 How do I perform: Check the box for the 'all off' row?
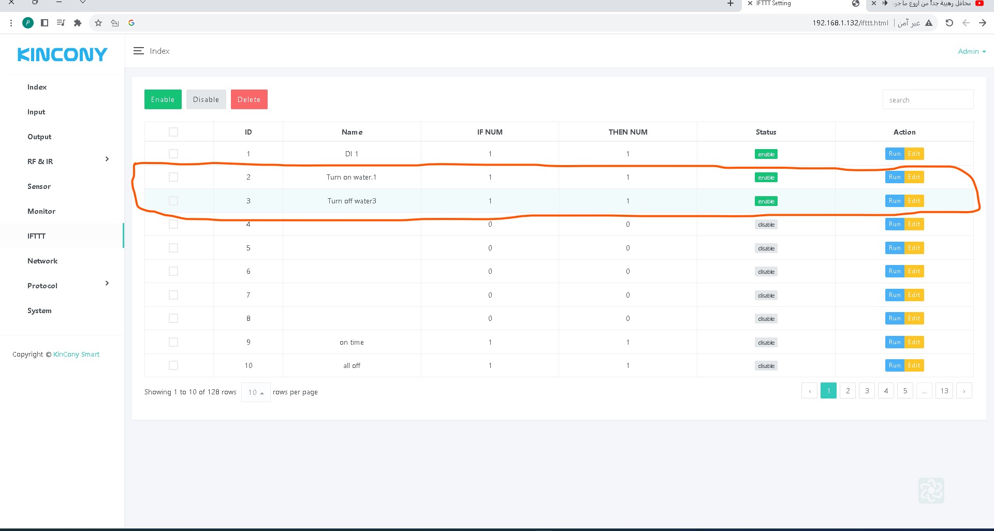coord(173,365)
